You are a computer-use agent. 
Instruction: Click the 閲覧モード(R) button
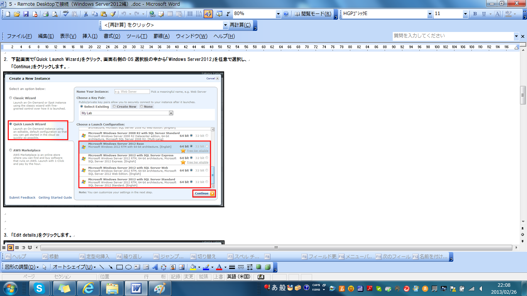pos(312,14)
